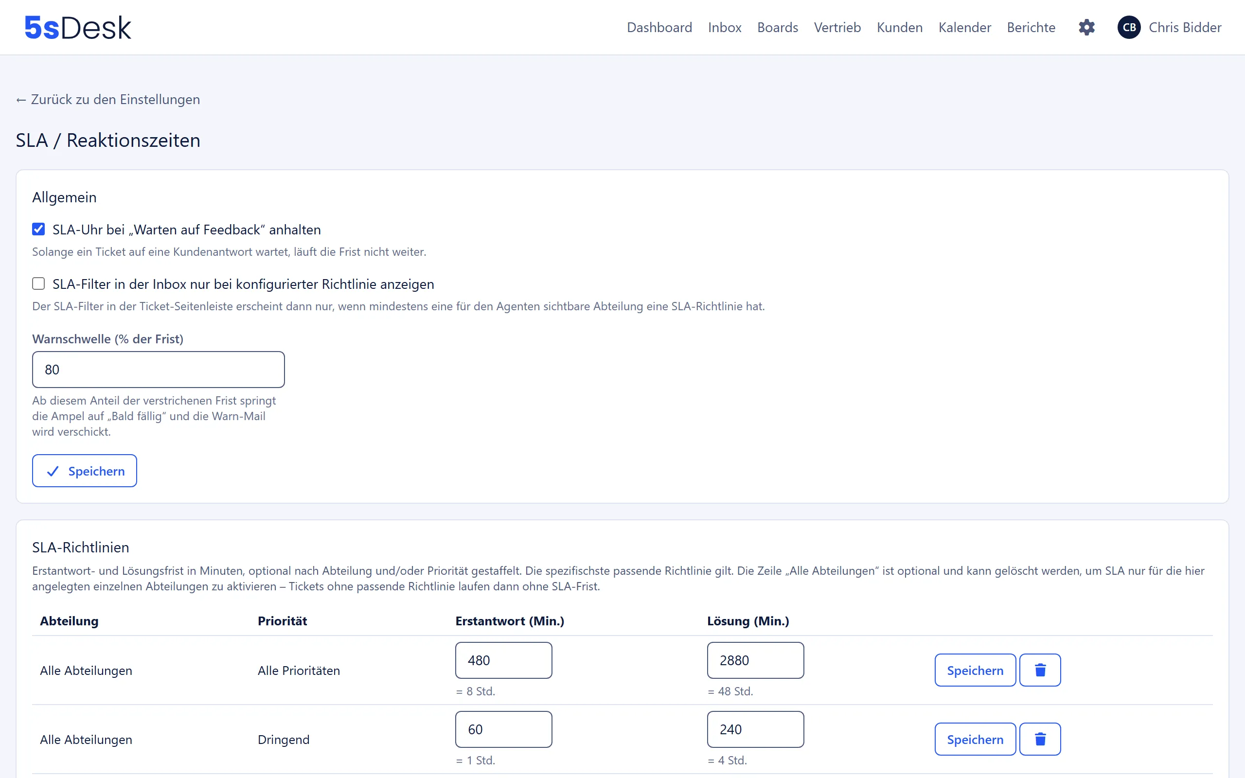Click the Erstantwort (Min.) column header
This screenshot has height=778, width=1245.
(509, 620)
